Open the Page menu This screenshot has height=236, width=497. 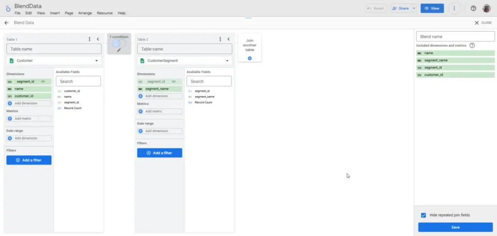tap(69, 13)
